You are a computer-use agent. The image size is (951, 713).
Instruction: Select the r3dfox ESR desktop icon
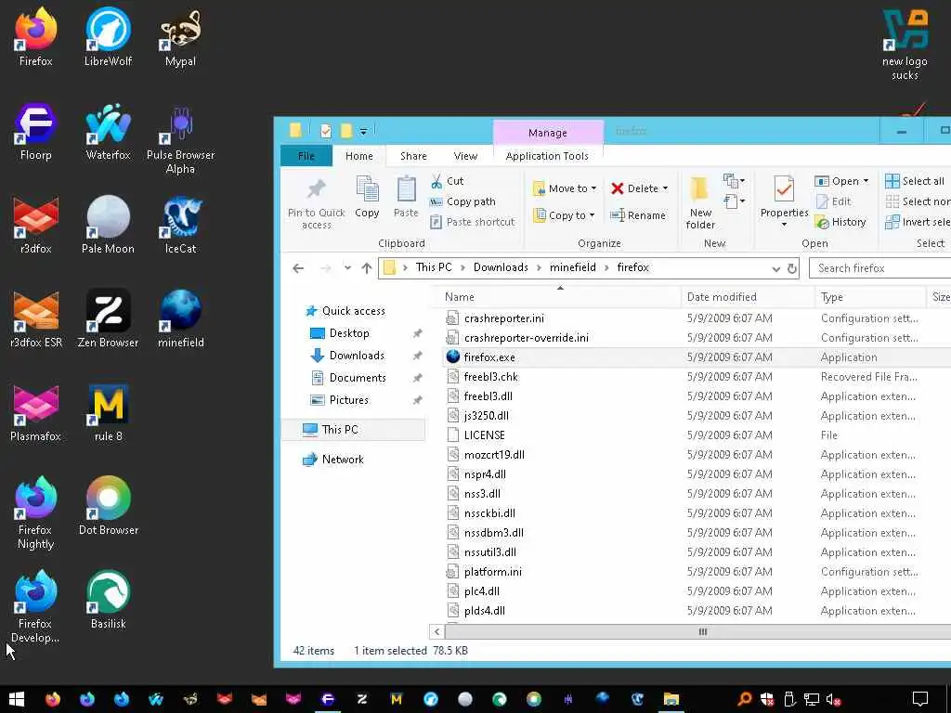point(36,318)
